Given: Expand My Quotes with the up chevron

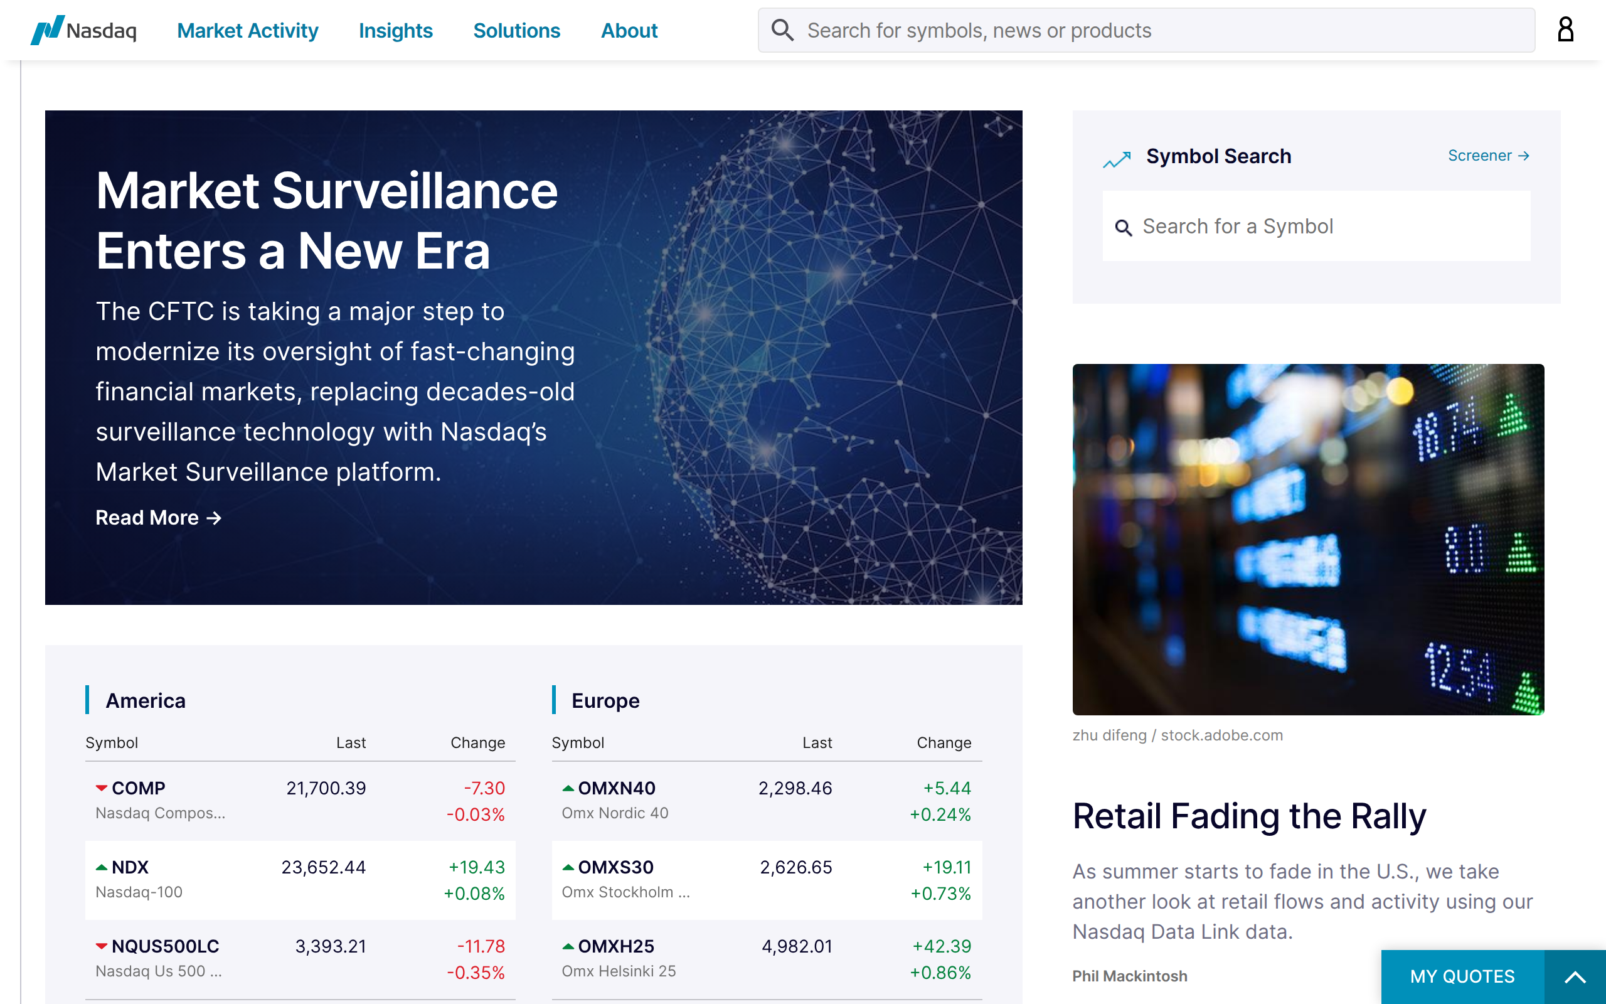Looking at the screenshot, I should pyautogui.click(x=1575, y=977).
